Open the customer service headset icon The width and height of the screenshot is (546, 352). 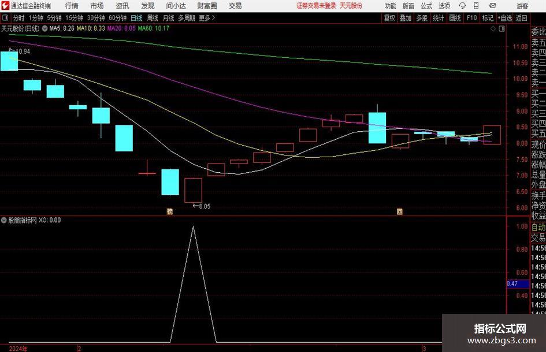pos(462,6)
